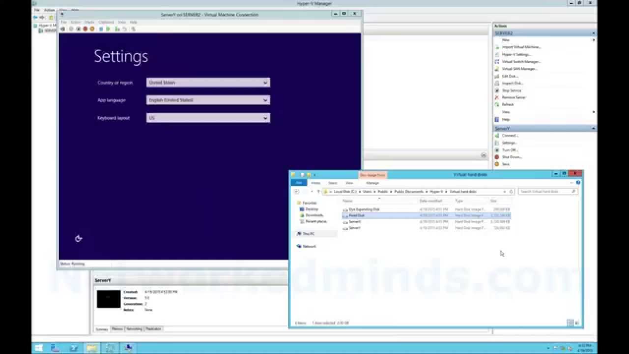
Task: Click Import Virtual Machine in Actions pane
Action: pos(521,47)
